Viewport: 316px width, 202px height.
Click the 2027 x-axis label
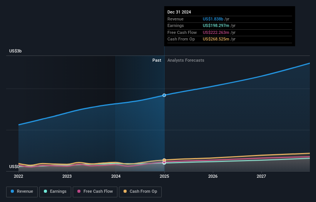point(261,176)
